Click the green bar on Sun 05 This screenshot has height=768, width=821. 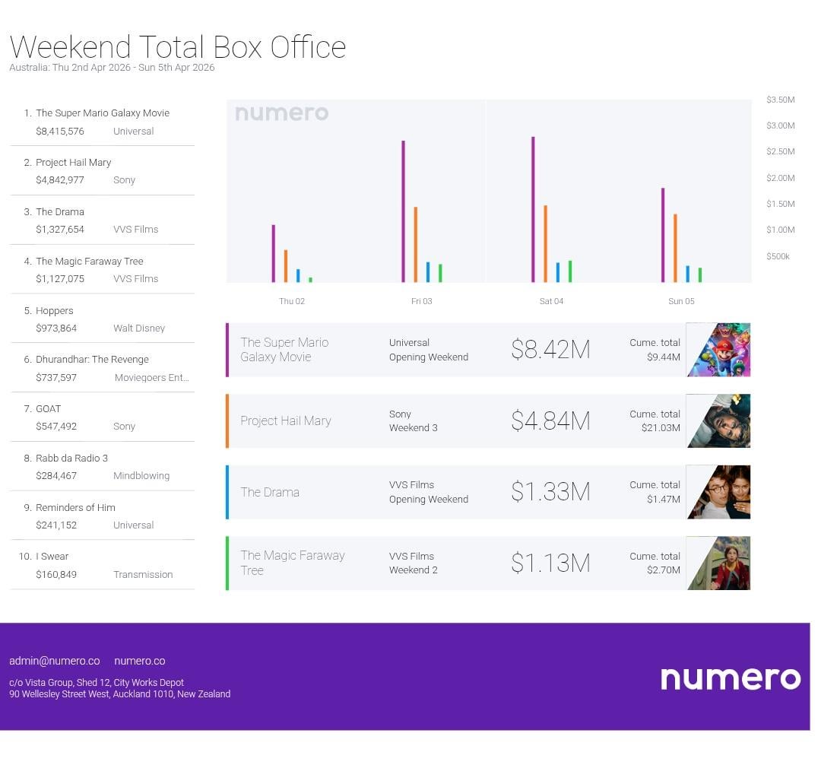(700, 275)
